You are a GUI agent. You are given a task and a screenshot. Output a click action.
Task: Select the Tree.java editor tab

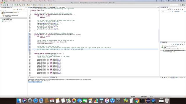point(61,7)
